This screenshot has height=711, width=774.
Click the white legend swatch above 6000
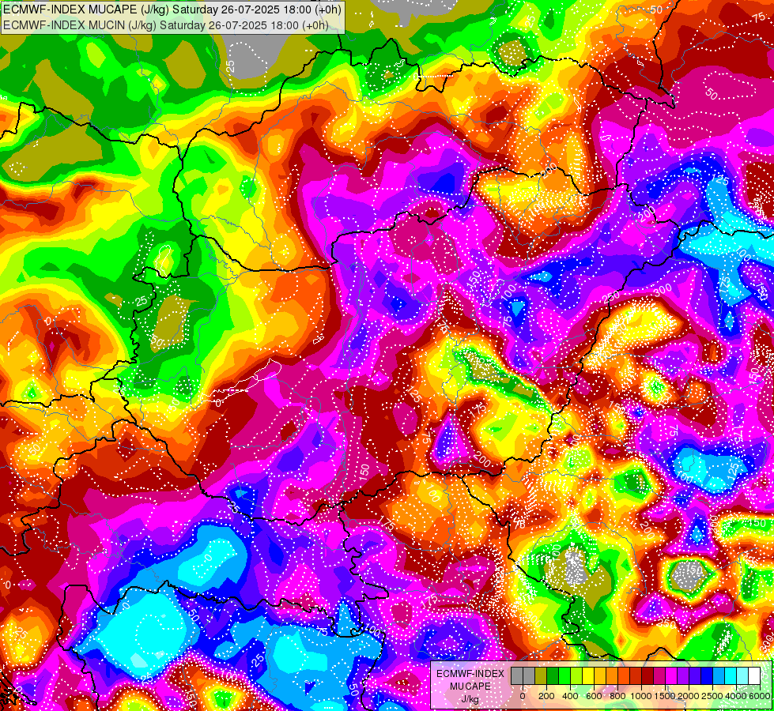pos(755,675)
